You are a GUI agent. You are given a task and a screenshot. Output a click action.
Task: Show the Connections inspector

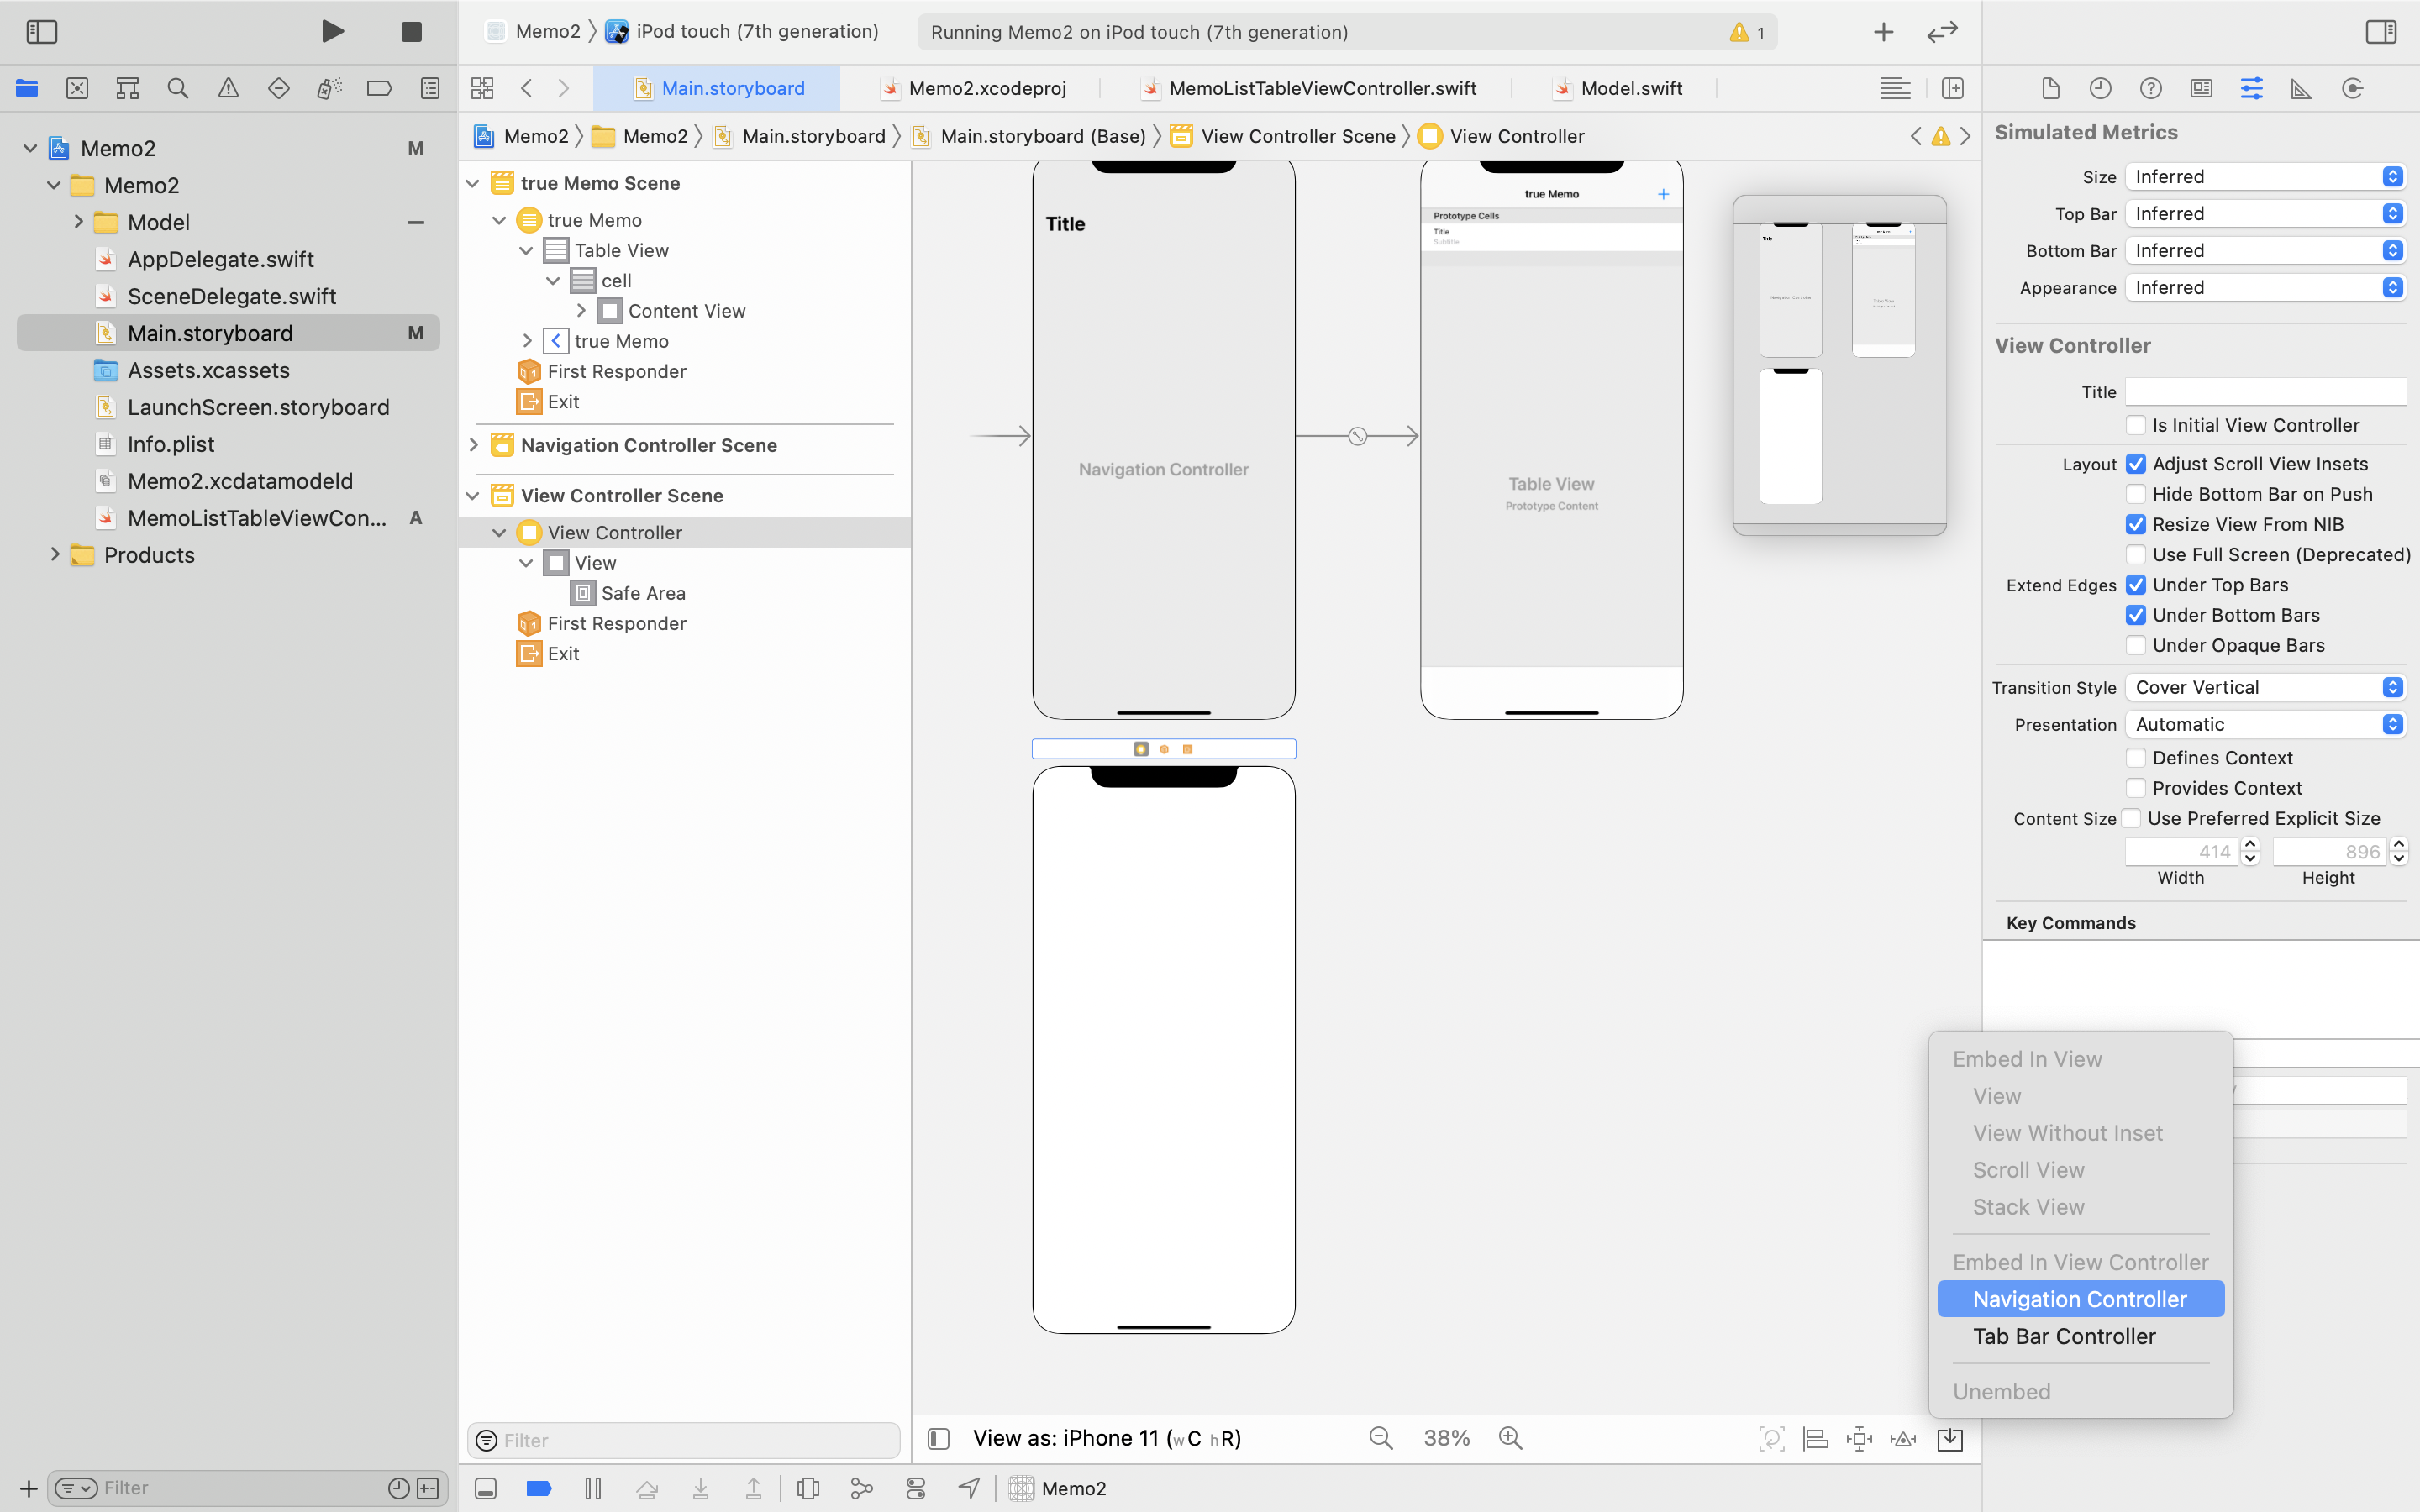[2352, 88]
